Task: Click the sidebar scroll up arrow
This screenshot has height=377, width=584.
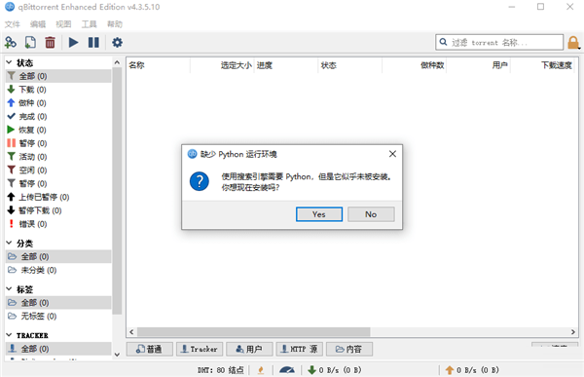Action: (x=117, y=62)
